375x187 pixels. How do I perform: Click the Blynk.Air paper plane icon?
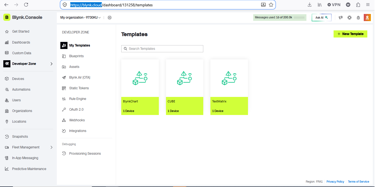(x=64, y=77)
